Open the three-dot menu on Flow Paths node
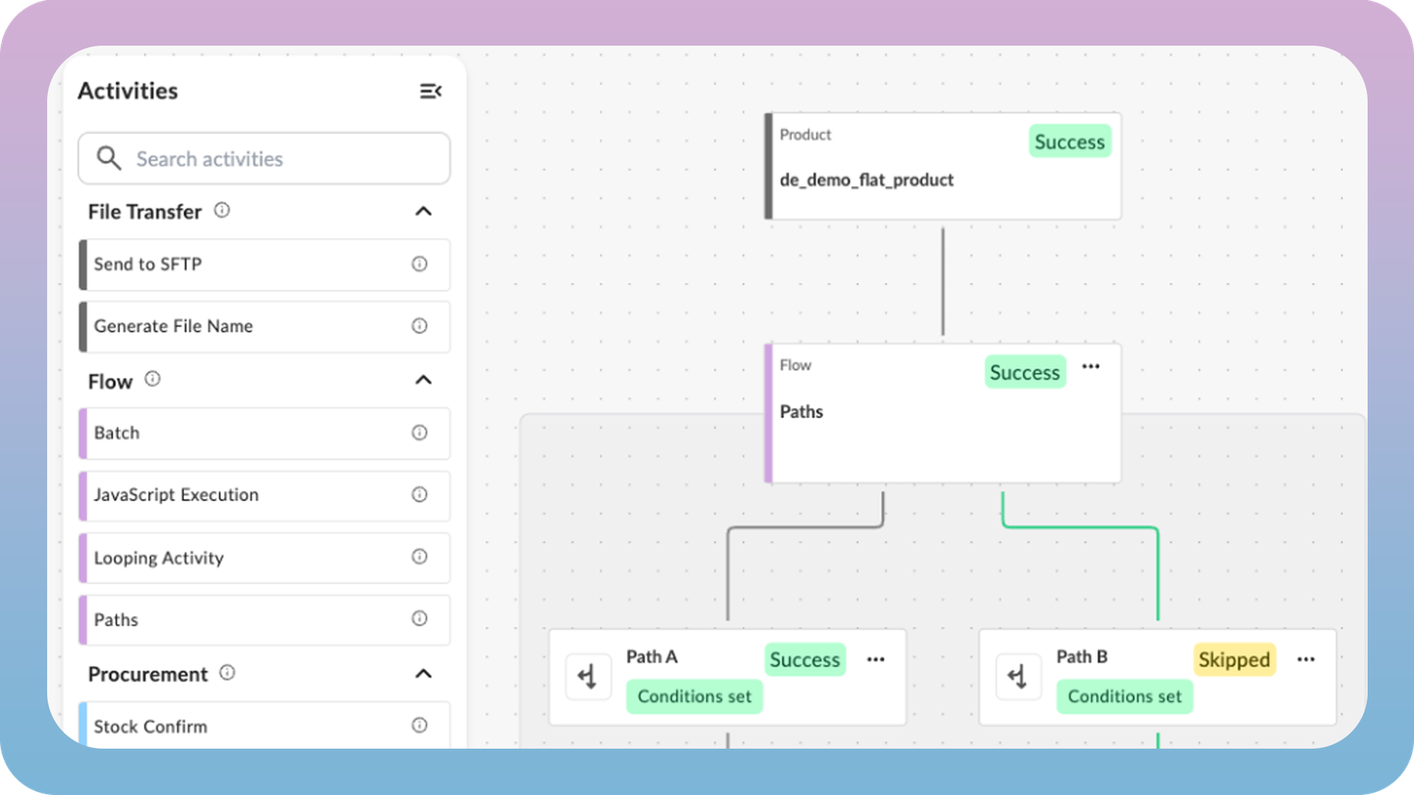 pos(1091,366)
